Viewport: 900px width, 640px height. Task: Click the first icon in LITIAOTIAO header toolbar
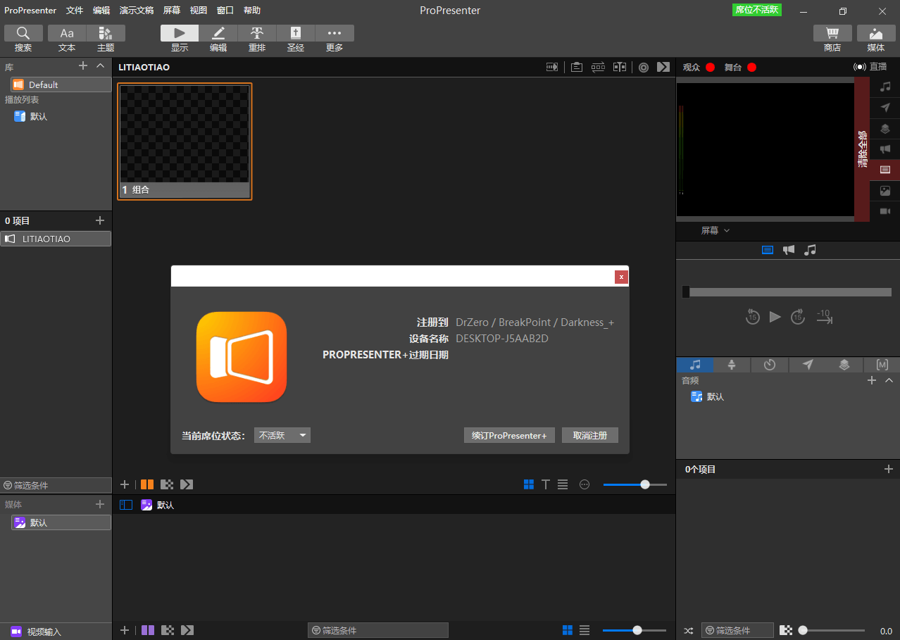coord(552,67)
